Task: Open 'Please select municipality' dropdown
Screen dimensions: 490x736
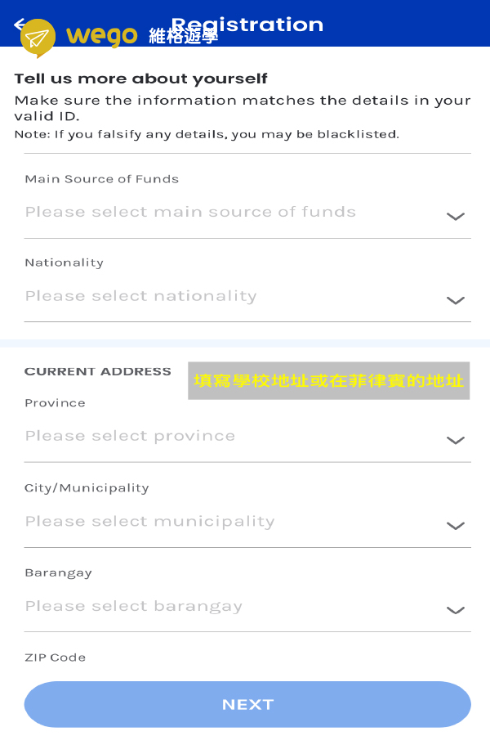Action: [149, 522]
